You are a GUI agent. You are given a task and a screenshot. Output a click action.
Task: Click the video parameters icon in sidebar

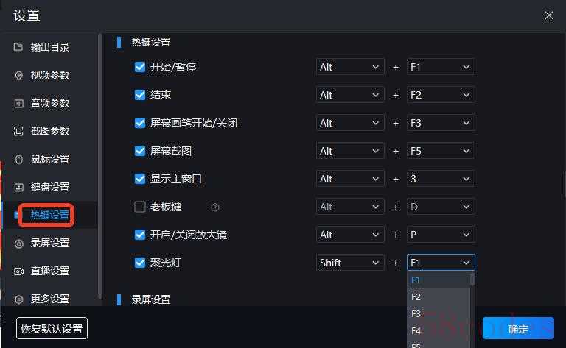coord(18,75)
